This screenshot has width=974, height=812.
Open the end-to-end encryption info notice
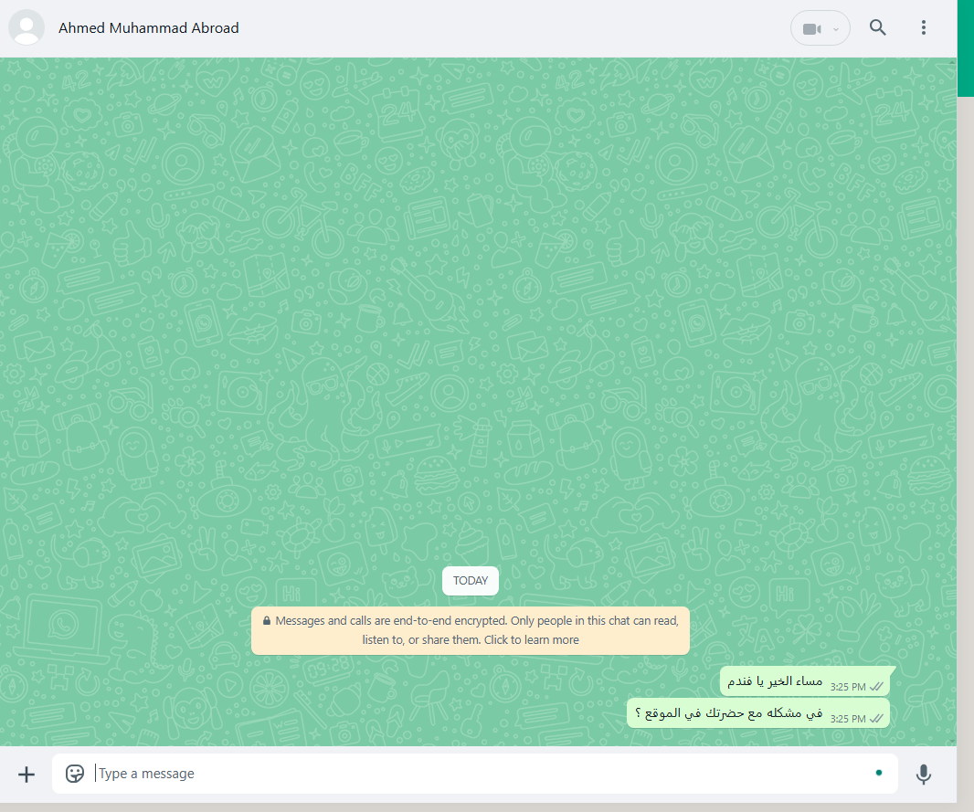(471, 630)
